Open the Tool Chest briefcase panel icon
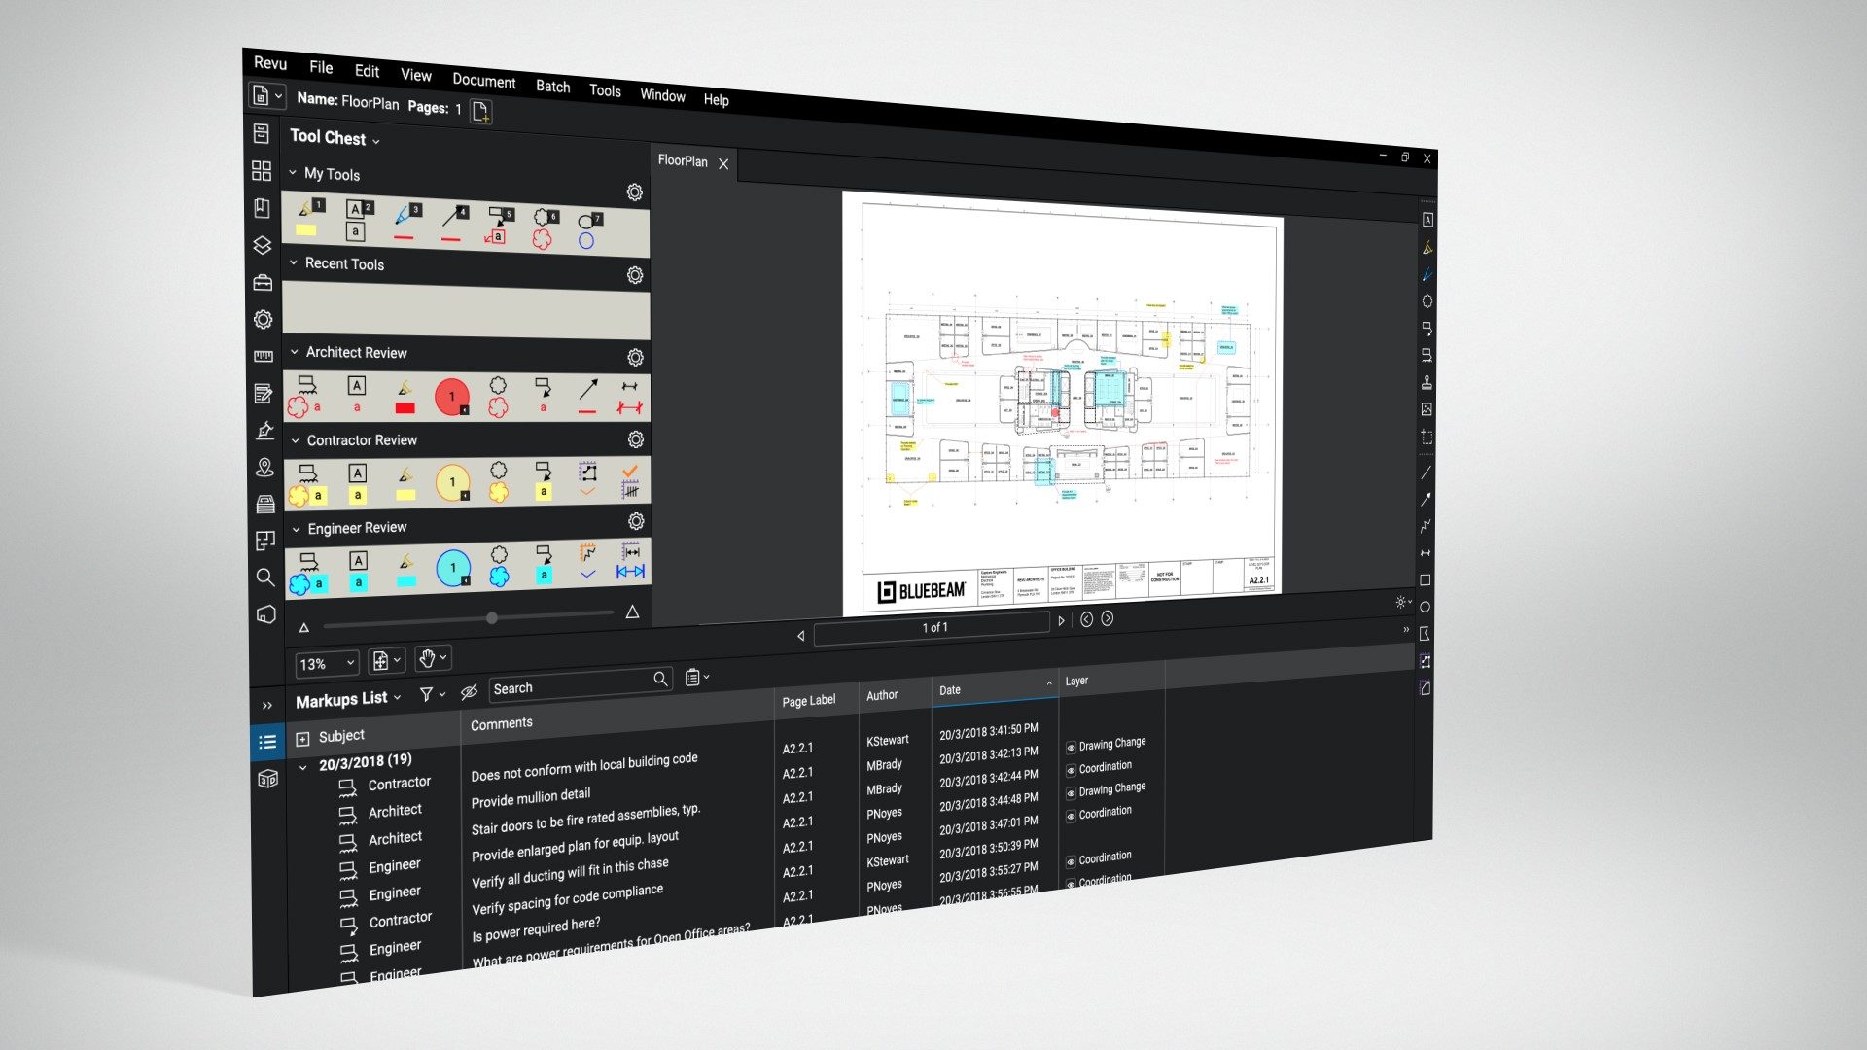Screen dimensions: 1867x1050 [263, 283]
